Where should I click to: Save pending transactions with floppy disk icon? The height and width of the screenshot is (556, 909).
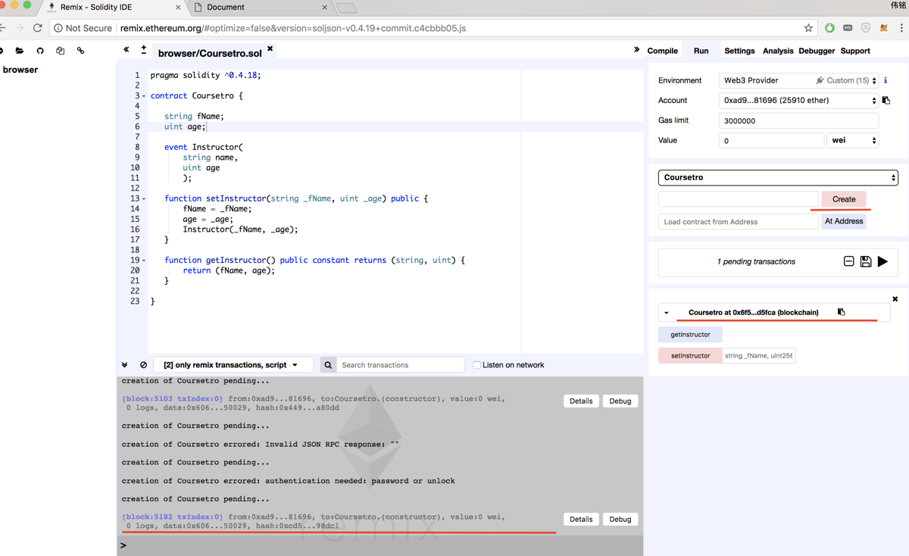(x=865, y=261)
